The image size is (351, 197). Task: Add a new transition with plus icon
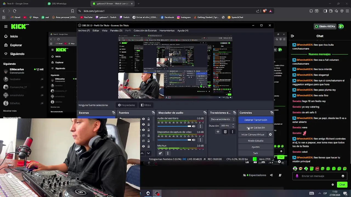click(x=218, y=132)
